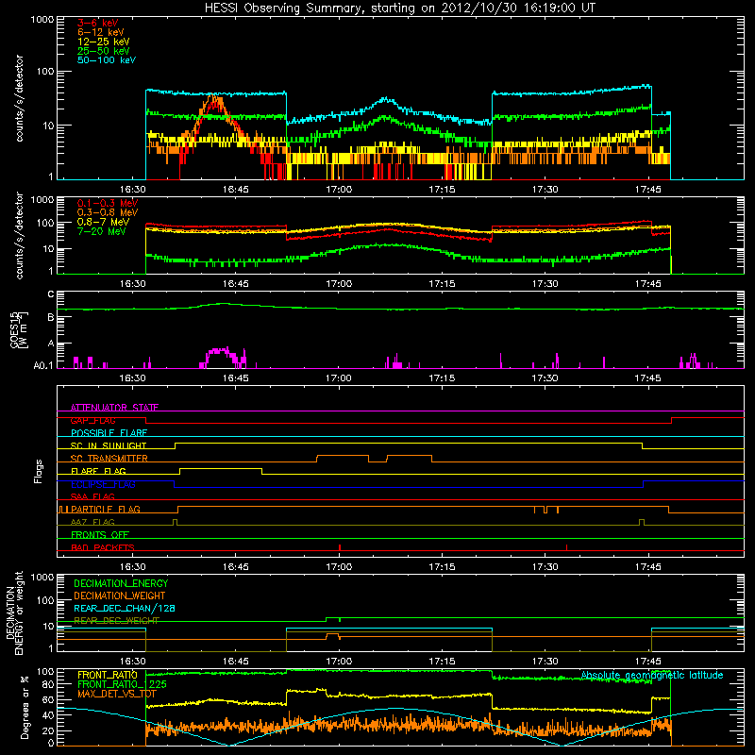Select the 'SAA_FLAG' label
The image size is (755, 755).
(92, 496)
